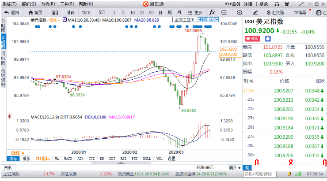
Task: Open indicator 设置 settings
Action: [171, 159]
